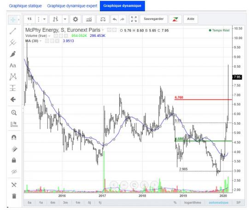
Task: Switch to Graphique statique tab
Action: (x=25, y=6)
